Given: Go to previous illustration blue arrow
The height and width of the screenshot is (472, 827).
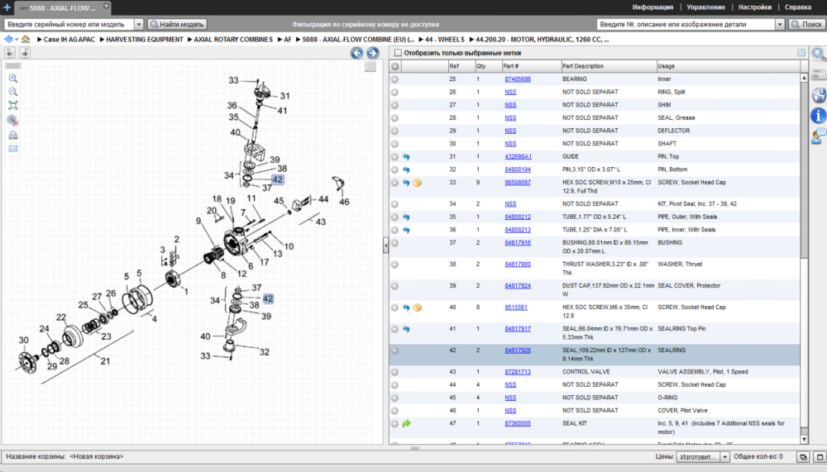Looking at the screenshot, I should point(356,53).
